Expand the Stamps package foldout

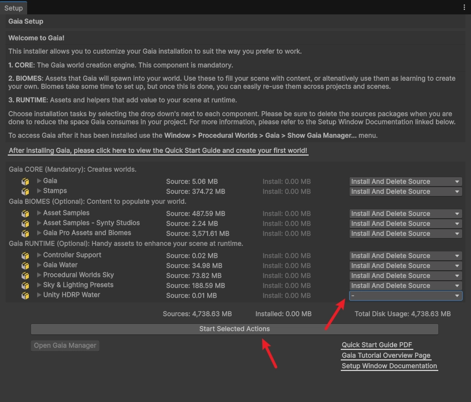coord(39,190)
